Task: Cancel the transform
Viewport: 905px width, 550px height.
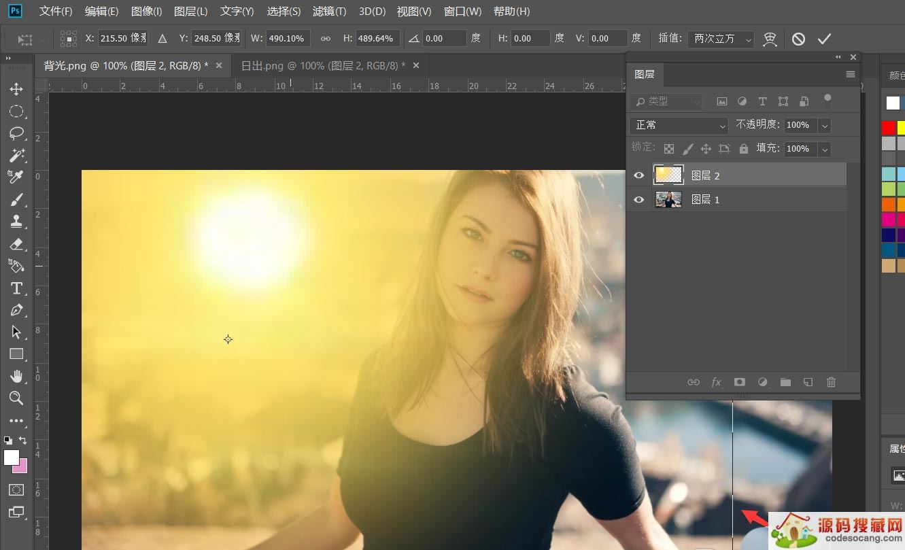Action: (x=798, y=39)
